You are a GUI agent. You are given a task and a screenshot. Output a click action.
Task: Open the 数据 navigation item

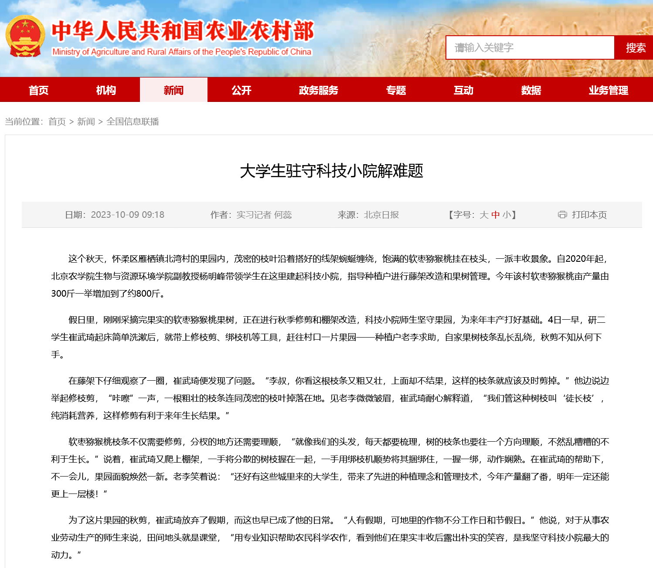[x=531, y=90]
